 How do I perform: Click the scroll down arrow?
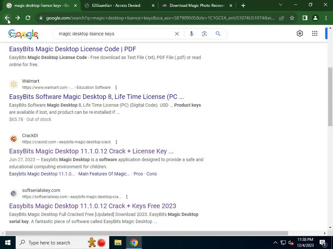330,228
